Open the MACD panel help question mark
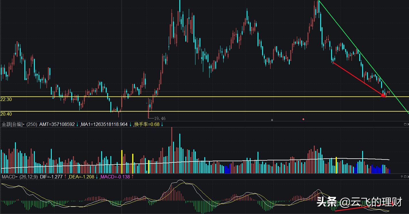 click(402, 177)
